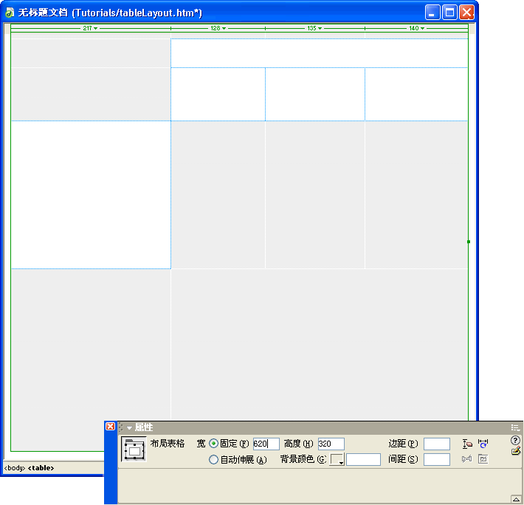Click the Remove Nesting icon
524x505 pixels.
tap(483, 458)
